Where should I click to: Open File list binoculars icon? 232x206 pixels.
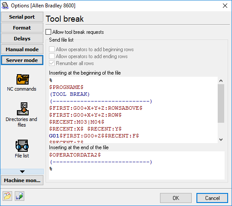click(x=22, y=146)
